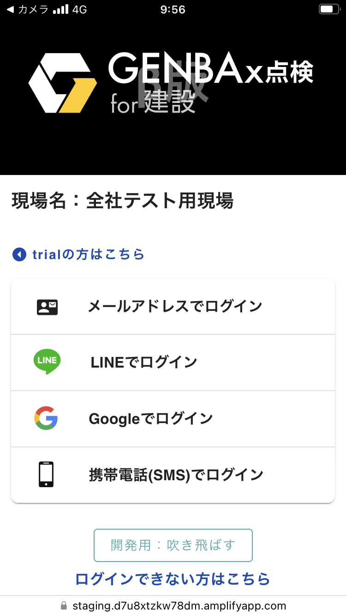The image size is (346, 616).
Task: Click the multicolored Google G icon
Action: 46,418
